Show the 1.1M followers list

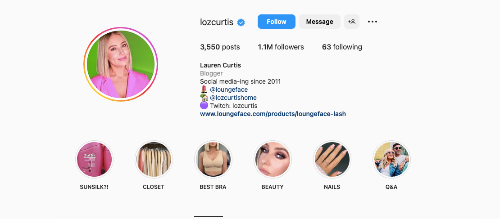tap(281, 47)
